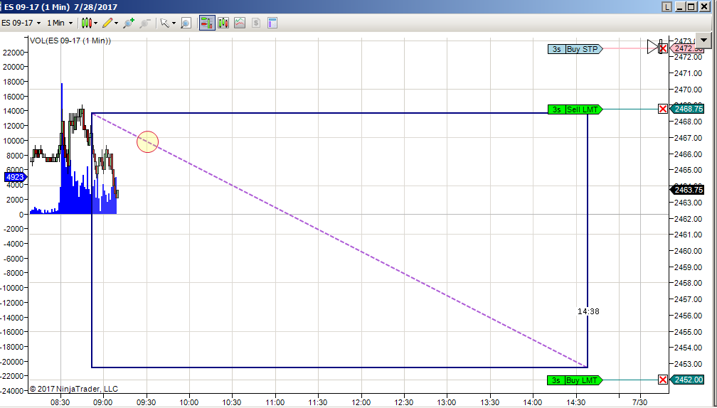The height and width of the screenshot is (408, 717).
Task: Click the 2468.75 Sell LMT price marker
Action: (687, 109)
